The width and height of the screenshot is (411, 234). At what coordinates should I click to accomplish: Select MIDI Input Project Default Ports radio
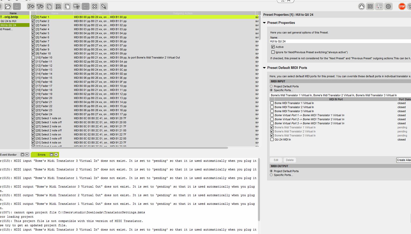[271, 86]
